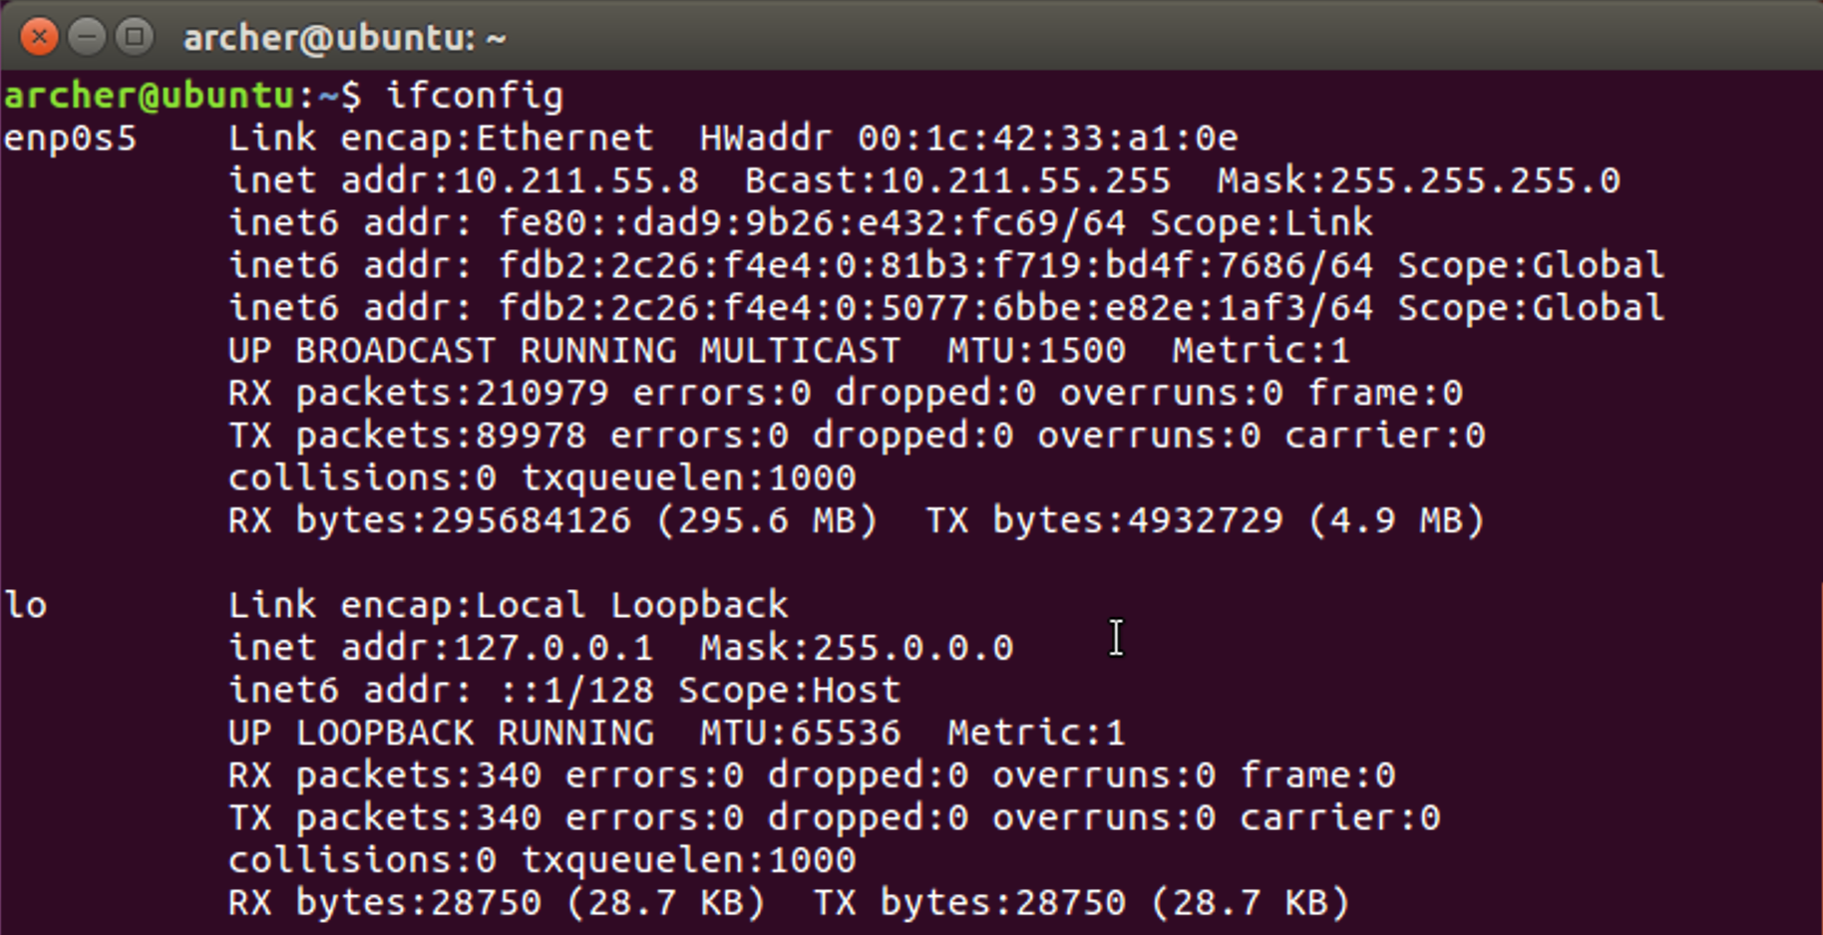Click the Bcast:10.211.55.255 text
The image size is (1823, 935).
pyautogui.click(x=957, y=180)
